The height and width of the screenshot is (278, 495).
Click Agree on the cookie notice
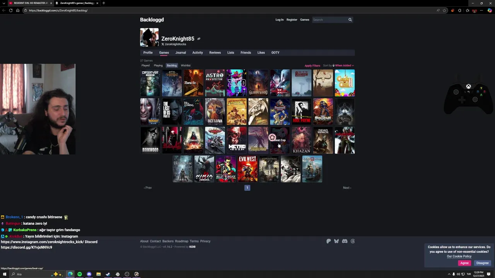point(464,263)
